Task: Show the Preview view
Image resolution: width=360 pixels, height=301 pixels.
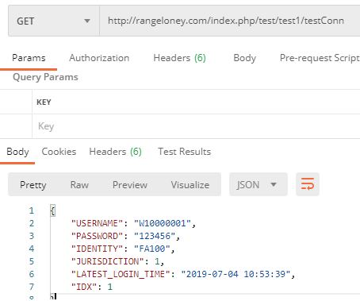Action: (130, 185)
